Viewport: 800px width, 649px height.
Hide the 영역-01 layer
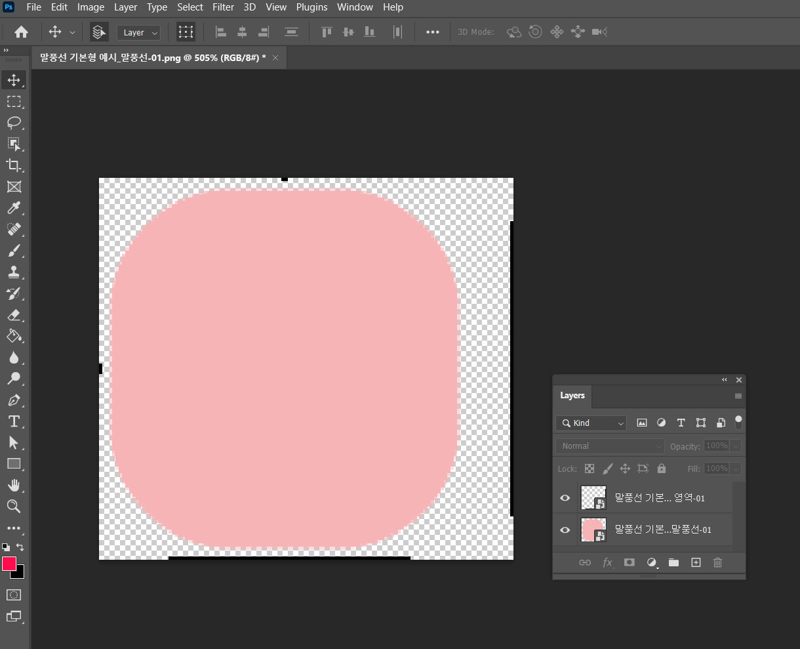[565, 498]
